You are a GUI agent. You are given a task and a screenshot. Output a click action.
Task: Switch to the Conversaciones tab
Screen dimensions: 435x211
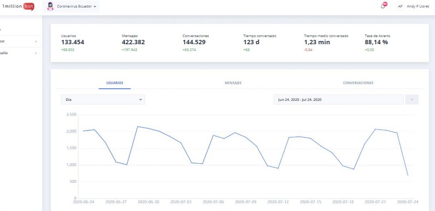click(x=358, y=83)
